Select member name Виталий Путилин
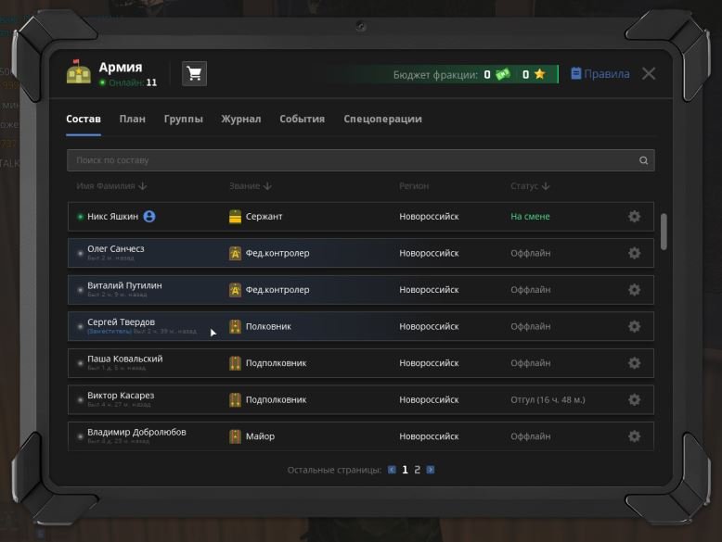 pos(124,285)
